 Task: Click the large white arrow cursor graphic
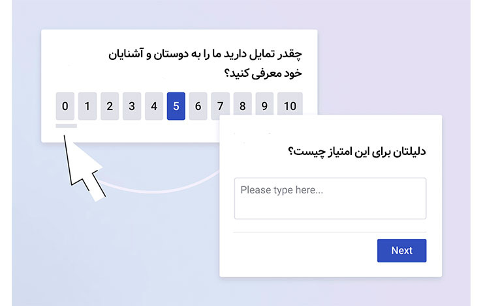tap(87, 169)
